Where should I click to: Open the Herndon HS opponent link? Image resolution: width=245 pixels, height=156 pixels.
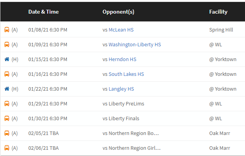coord(122,59)
